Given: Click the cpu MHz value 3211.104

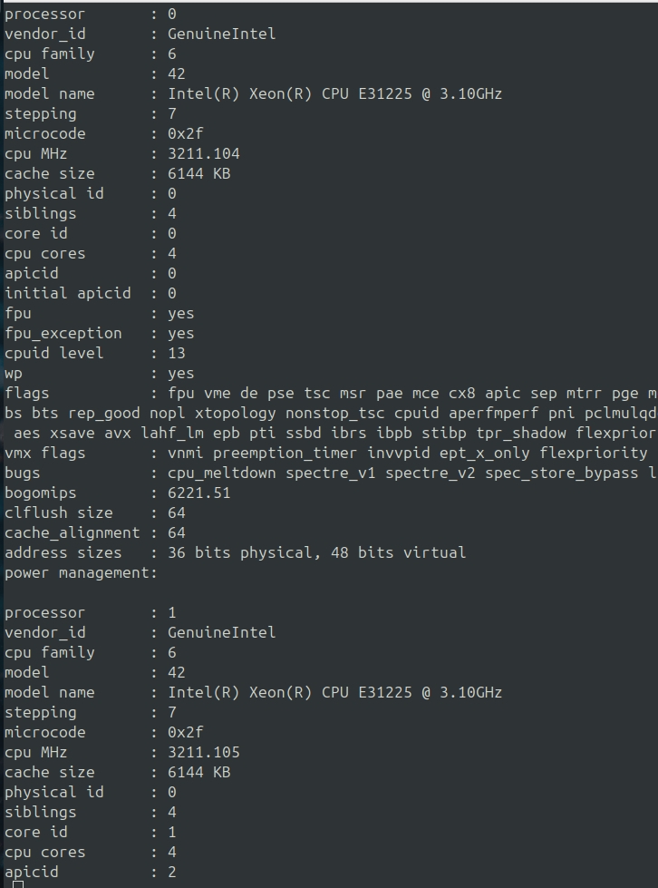Looking at the screenshot, I should pyautogui.click(x=204, y=153).
